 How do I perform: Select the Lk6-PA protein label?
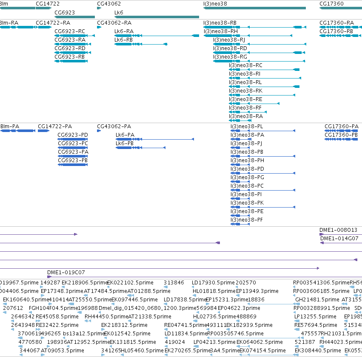click(x=125, y=135)
